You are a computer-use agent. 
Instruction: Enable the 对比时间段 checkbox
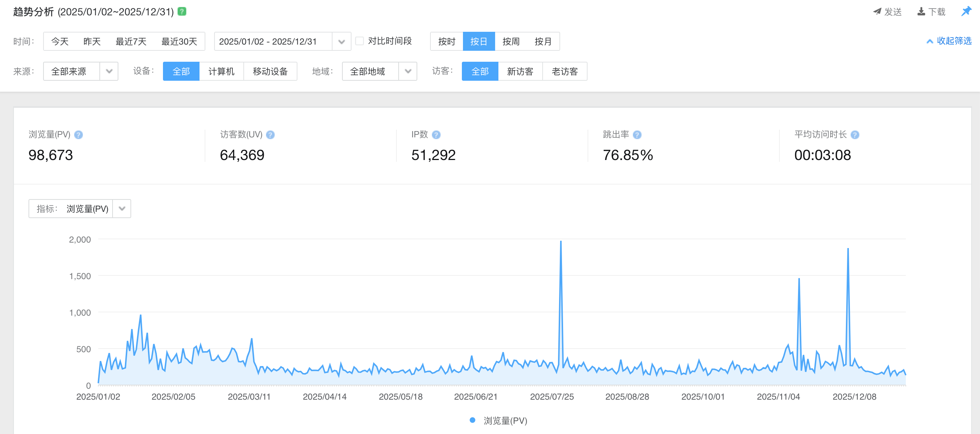coord(360,41)
